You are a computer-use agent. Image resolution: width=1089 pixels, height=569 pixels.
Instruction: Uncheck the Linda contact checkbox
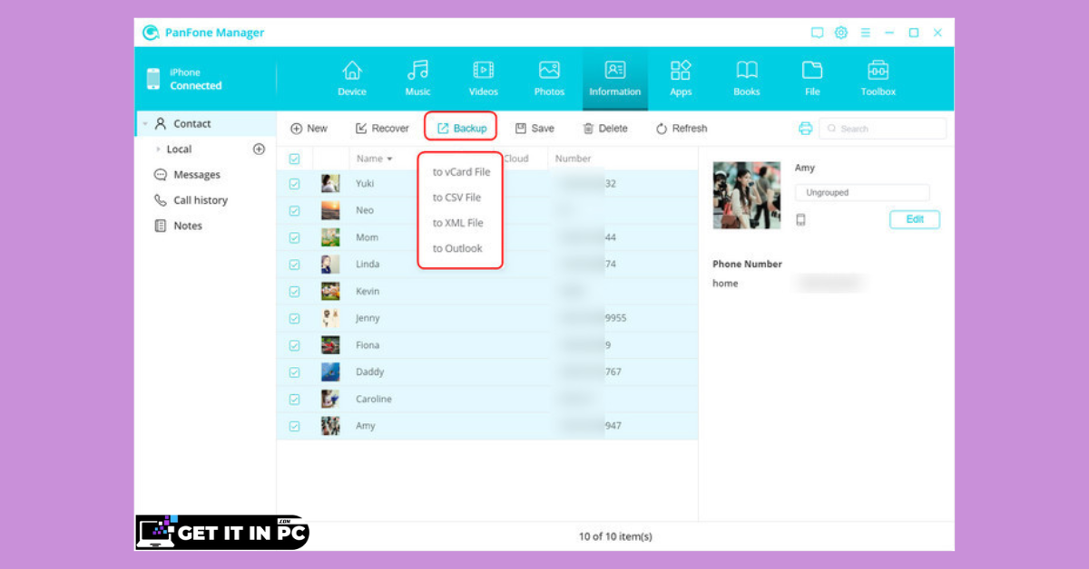pyautogui.click(x=294, y=265)
